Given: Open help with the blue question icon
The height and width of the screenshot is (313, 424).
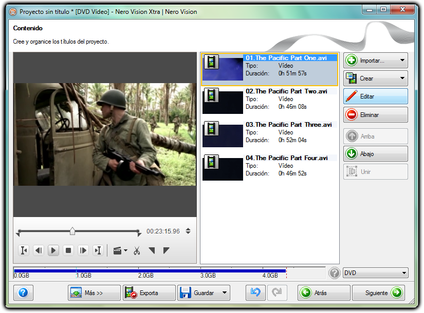Looking at the screenshot, I should tap(23, 293).
